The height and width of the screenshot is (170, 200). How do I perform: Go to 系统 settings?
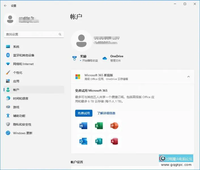pyautogui.click(x=16, y=47)
